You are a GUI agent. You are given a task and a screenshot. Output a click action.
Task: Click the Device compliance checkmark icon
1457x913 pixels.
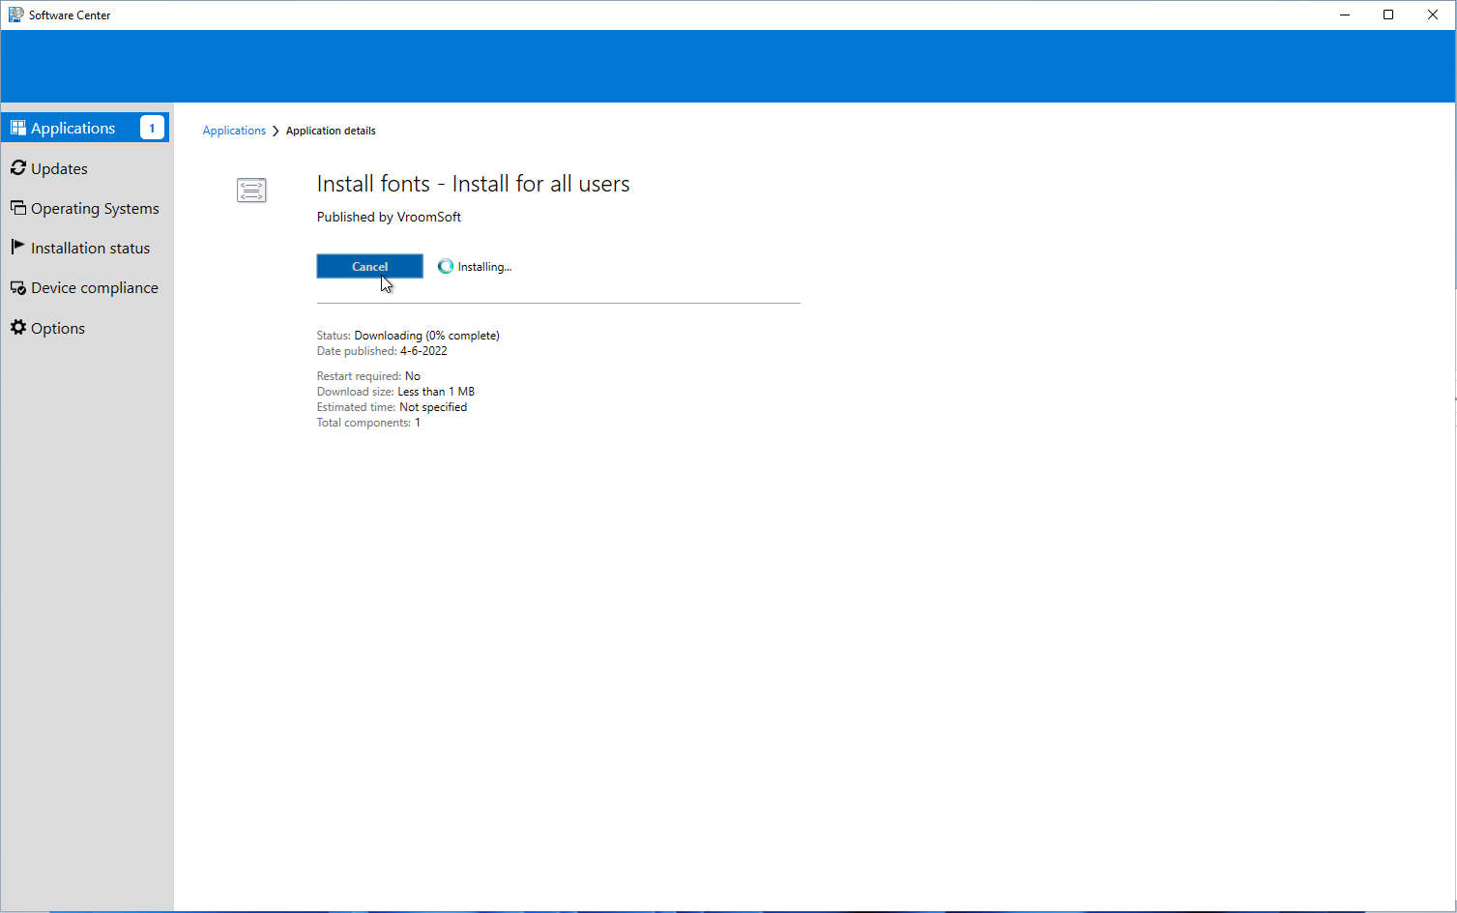(18, 288)
